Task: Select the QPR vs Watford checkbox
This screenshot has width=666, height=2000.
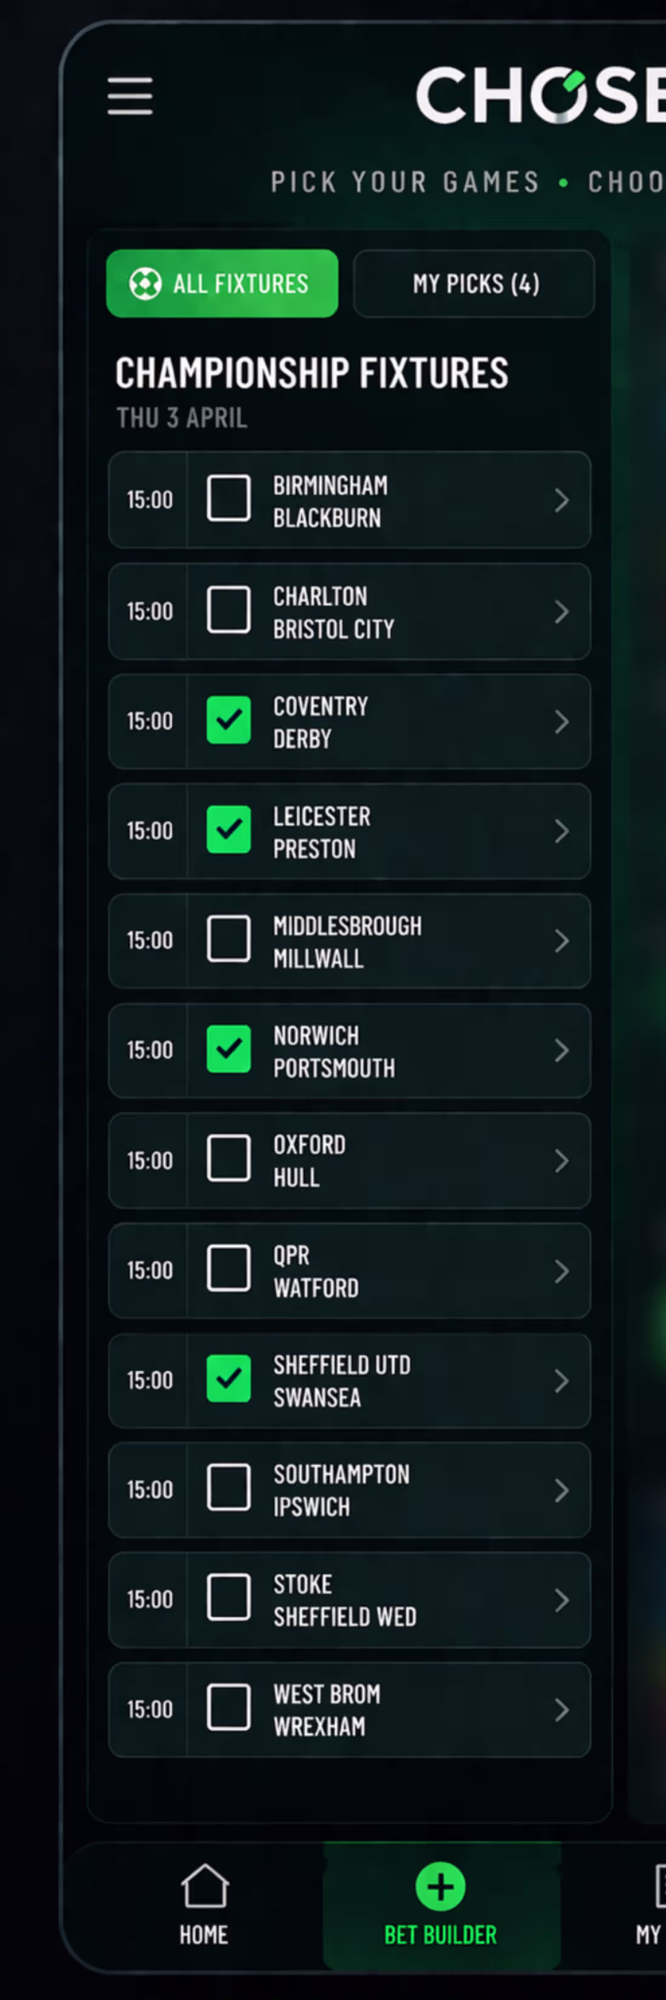Action: pos(228,1269)
